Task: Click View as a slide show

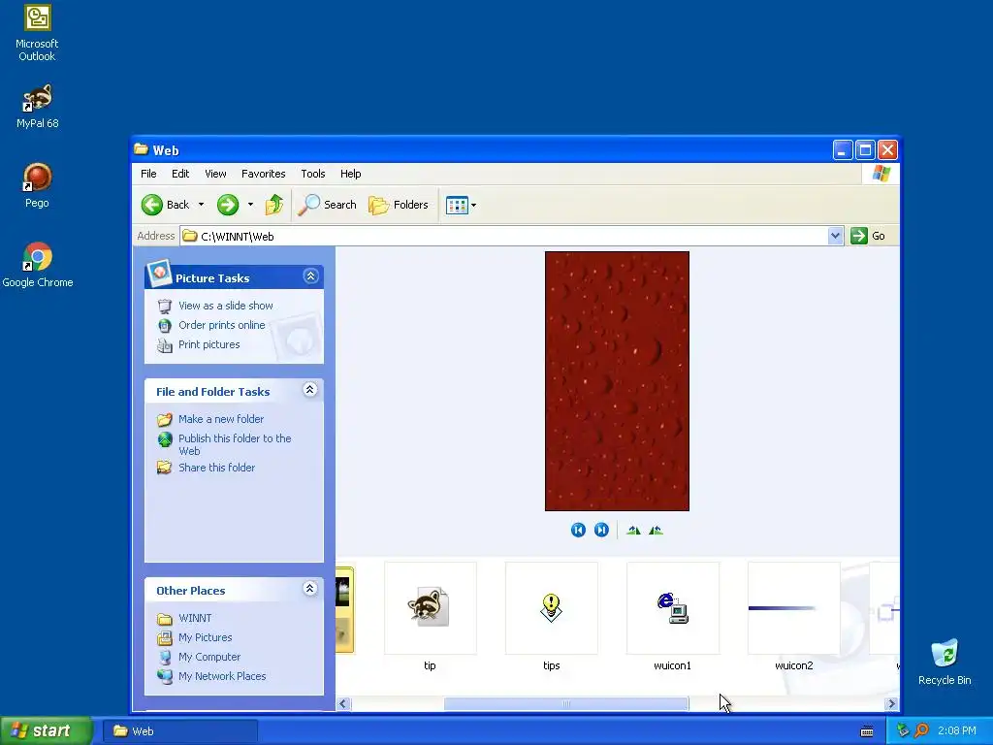Action: 225,306
